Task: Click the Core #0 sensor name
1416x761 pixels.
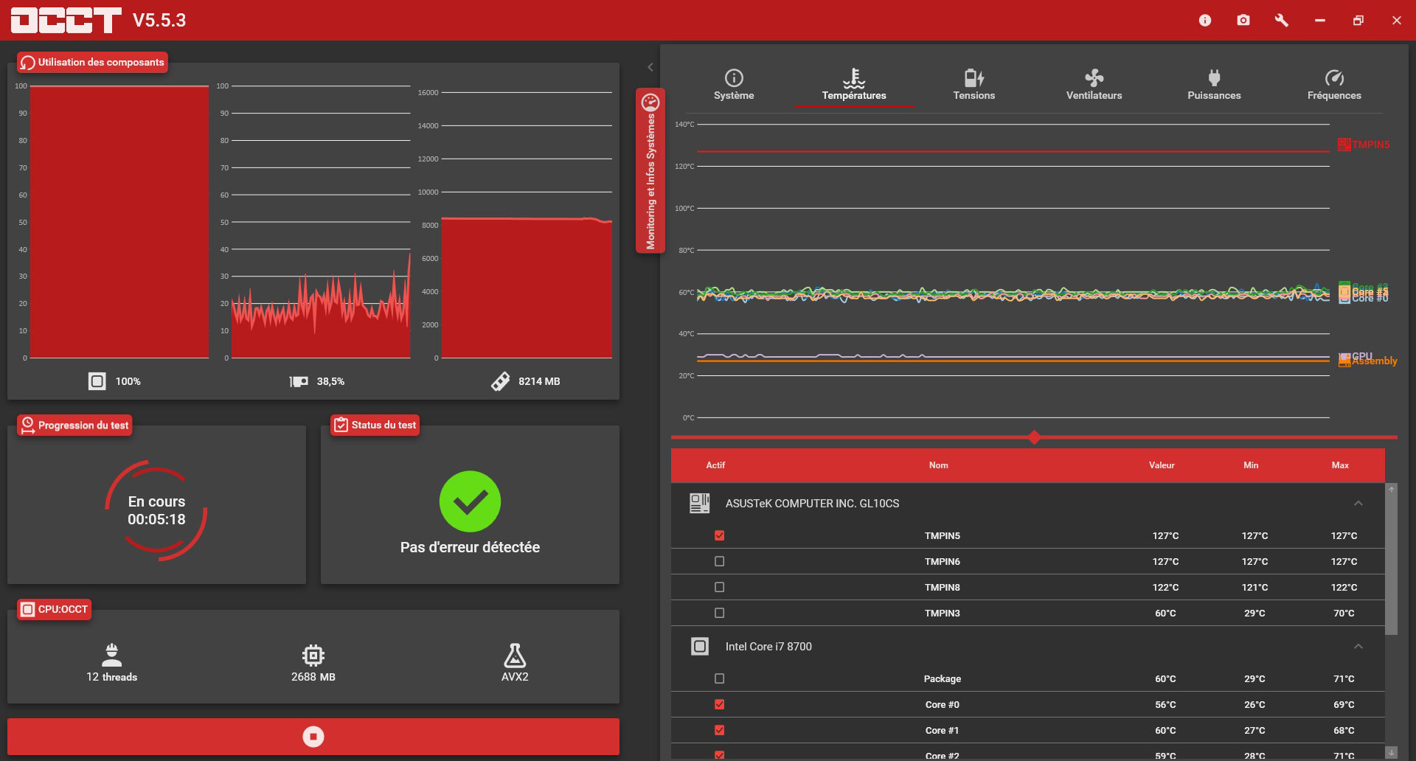Action: 943,704
